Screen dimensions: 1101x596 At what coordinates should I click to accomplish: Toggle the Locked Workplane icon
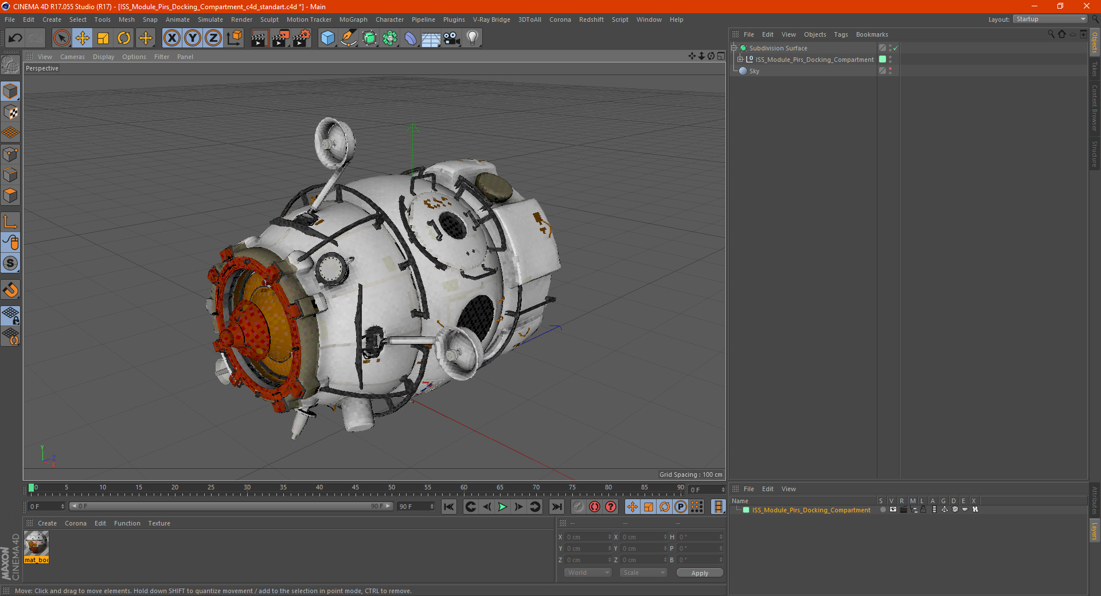point(10,316)
